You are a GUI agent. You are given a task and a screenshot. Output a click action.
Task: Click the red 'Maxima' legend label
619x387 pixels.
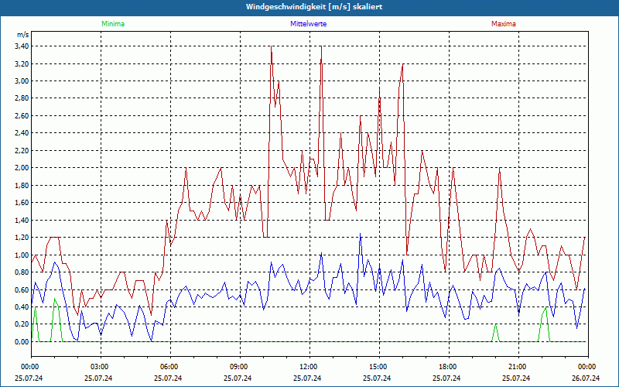pyautogui.click(x=504, y=24)
